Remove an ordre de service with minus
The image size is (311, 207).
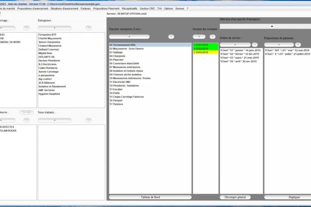[255, 45]
